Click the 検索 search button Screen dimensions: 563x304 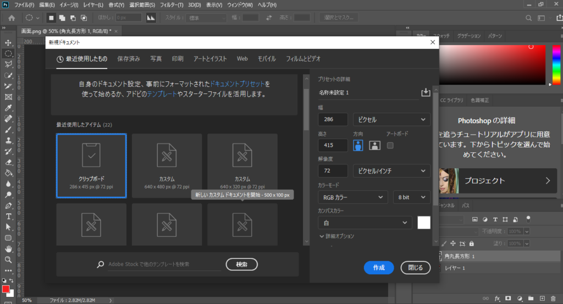(x=242, y=264)
